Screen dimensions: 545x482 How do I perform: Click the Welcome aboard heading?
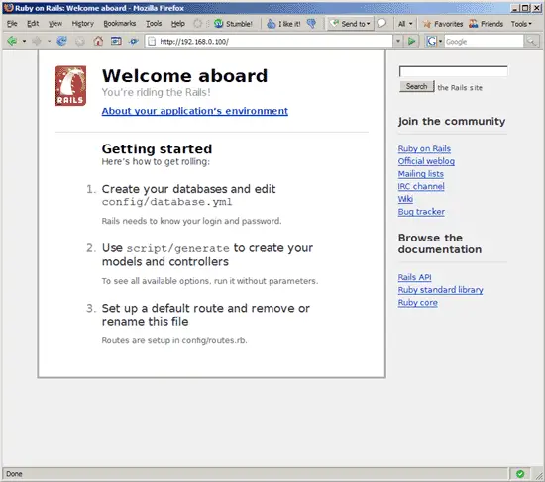(x=184, y=76)
